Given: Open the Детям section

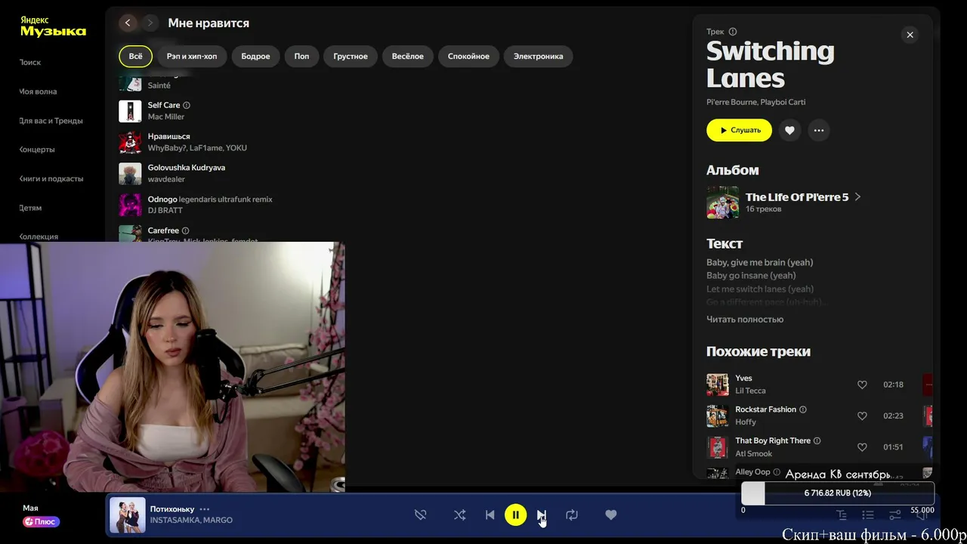Looking at the screenshot, I should tap(30, 208).
